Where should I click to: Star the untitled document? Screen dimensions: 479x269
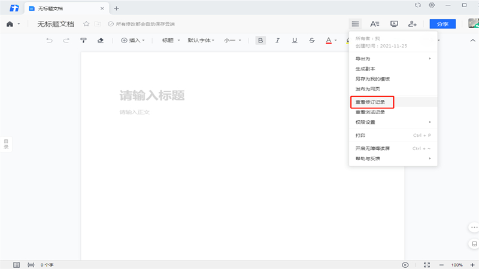tap(86, 24)
